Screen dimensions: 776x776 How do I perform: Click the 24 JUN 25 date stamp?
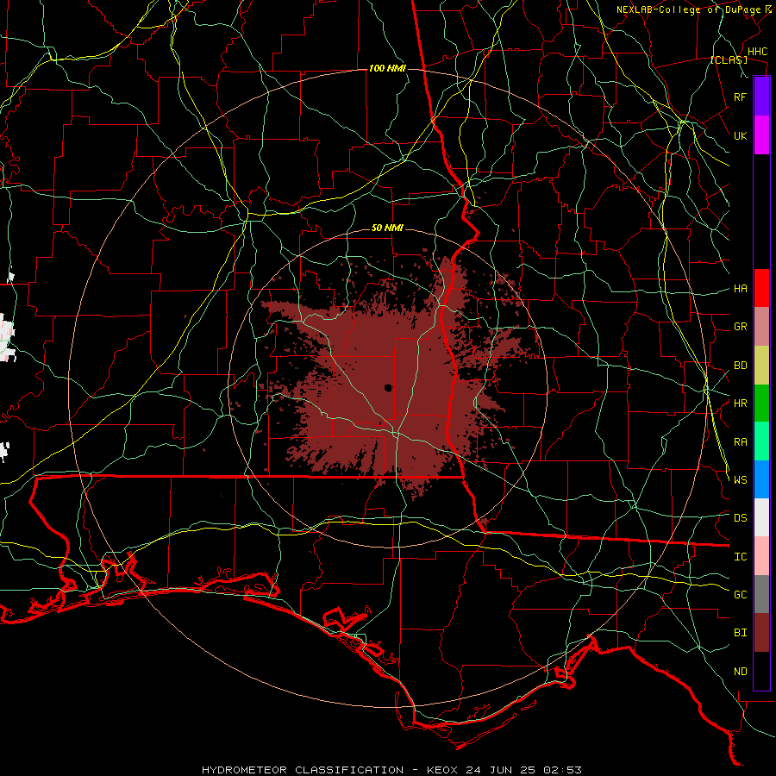[x=503, y=770]
